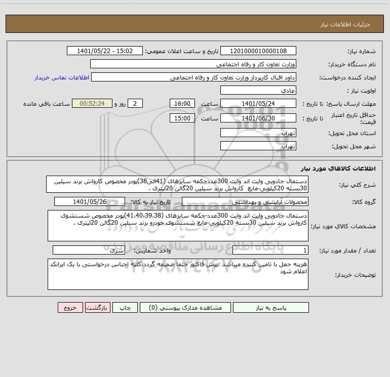Viewport: 390px width, 377px height.
Task: Open اطلاعات تماس خریدار link
Action: pos(62,77)
